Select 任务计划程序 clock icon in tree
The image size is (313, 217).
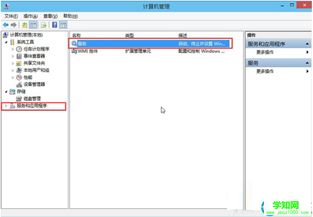click(x=19, y=49)
